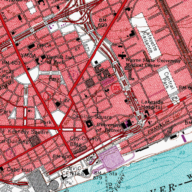
Task: Click the depth number "23" in the river
Action: [183, 153]
